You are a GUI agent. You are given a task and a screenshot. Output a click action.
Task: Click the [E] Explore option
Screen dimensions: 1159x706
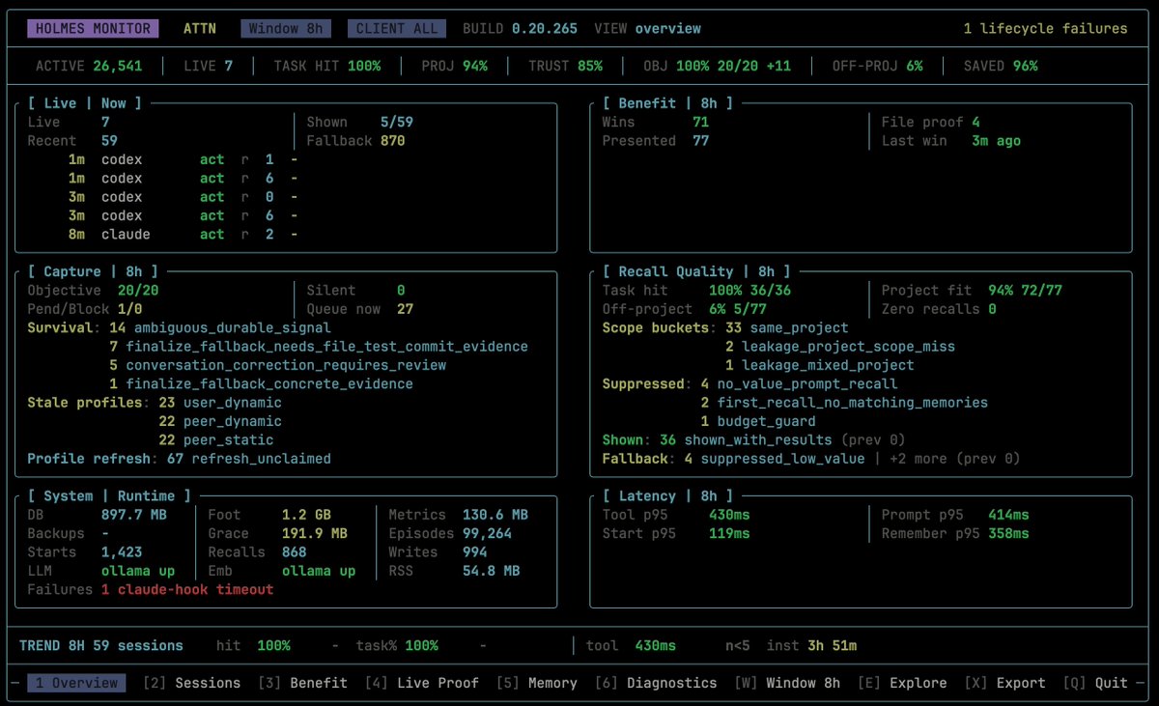tap(902, 683)
